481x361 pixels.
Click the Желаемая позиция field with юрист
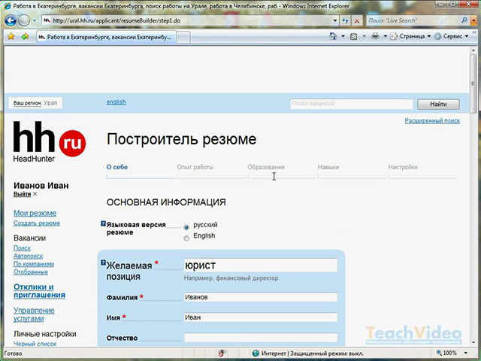click(x=261, y=265)
